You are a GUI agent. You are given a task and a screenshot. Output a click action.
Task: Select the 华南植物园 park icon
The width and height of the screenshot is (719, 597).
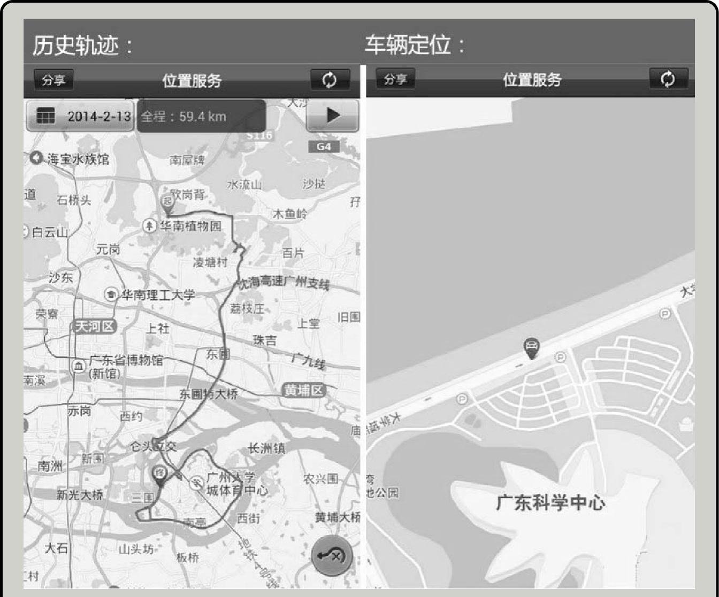149,226
